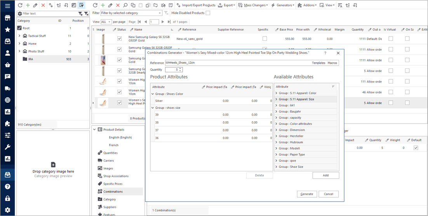Click the Add button under Available Attributes
This screenshot has height=216, width=428.
[325, 175]
